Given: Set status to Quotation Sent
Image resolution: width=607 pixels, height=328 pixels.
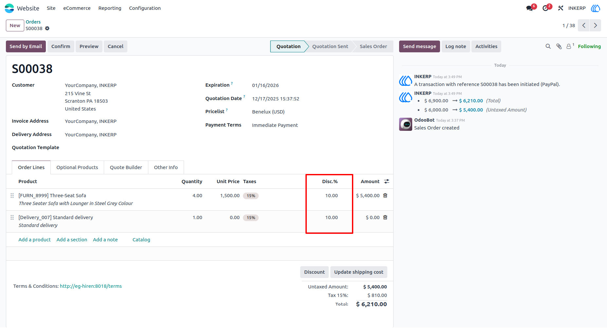Looking at the screenshot, I should click(330, 46).
